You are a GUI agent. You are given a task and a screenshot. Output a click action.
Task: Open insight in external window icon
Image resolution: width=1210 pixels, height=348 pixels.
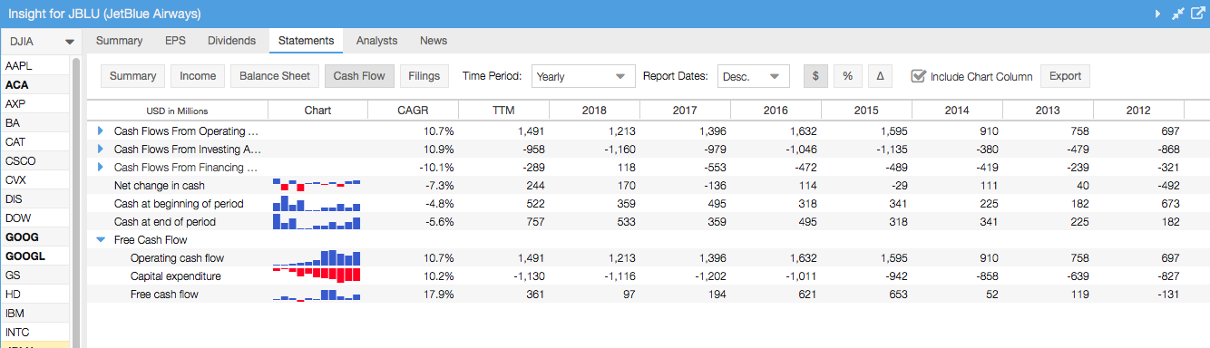point(1197,14)
